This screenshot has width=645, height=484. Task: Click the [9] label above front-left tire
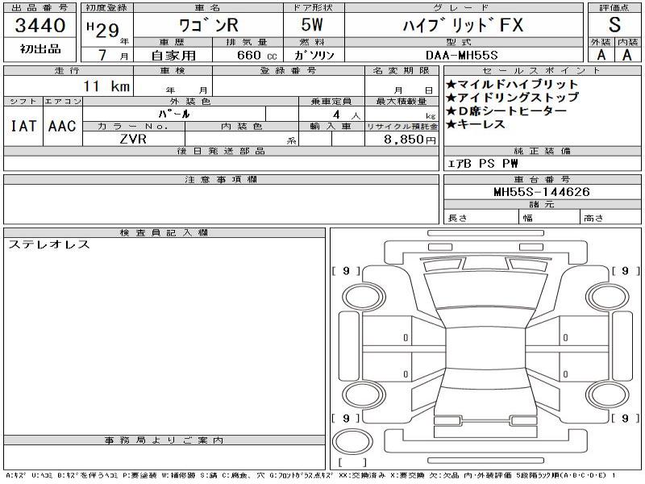point(346,272)
